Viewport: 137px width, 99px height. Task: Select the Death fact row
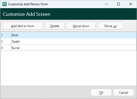[68, 41]
